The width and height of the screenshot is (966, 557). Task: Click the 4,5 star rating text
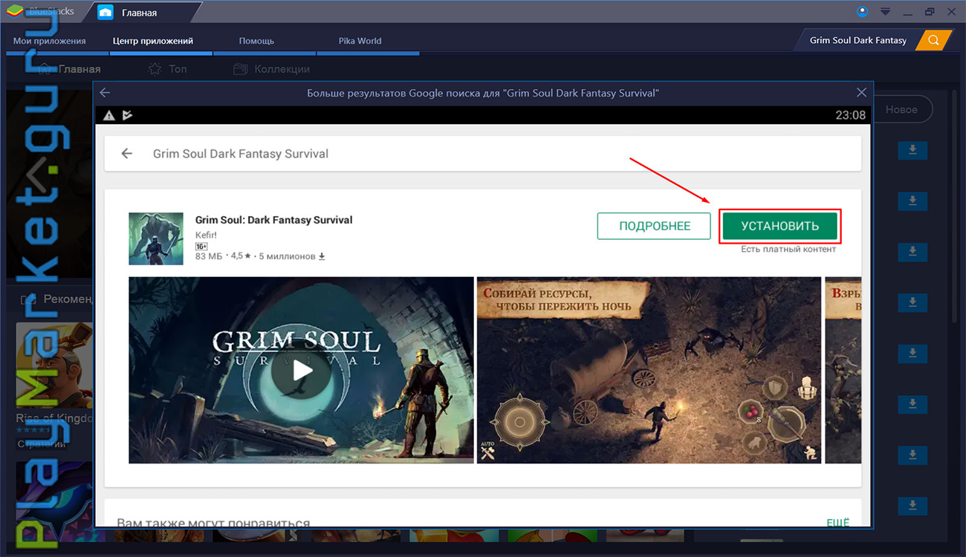pos(242,256)
